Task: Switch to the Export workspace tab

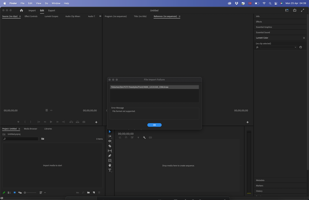Action: [x=52, y=11]
